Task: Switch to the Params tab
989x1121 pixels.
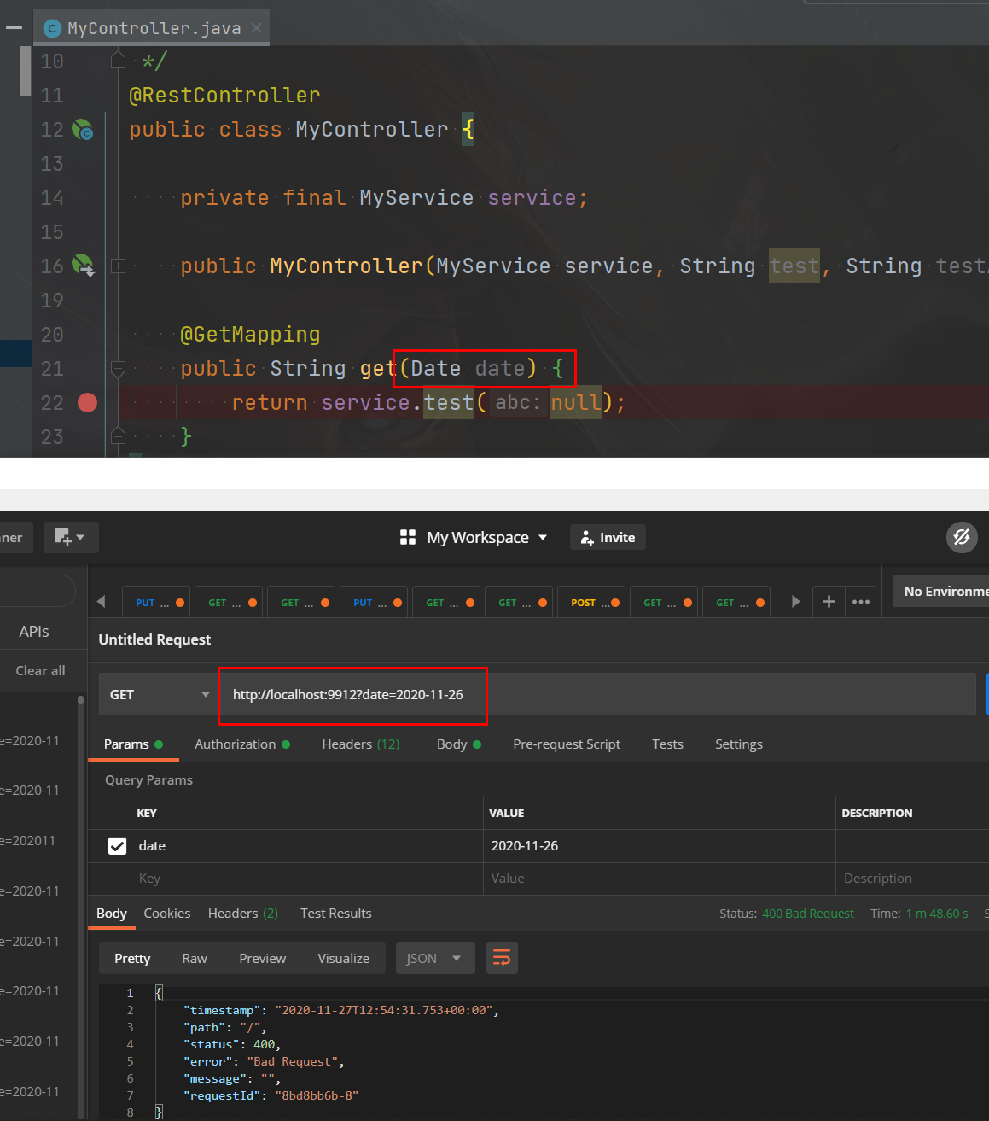Action: click(133, 744)
